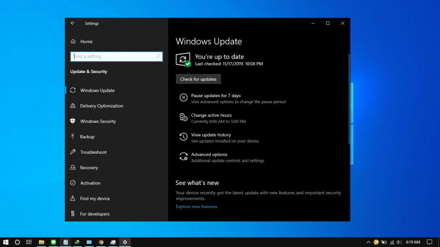Open Advanced options
The image size is (440, 247).
[209, 155]
